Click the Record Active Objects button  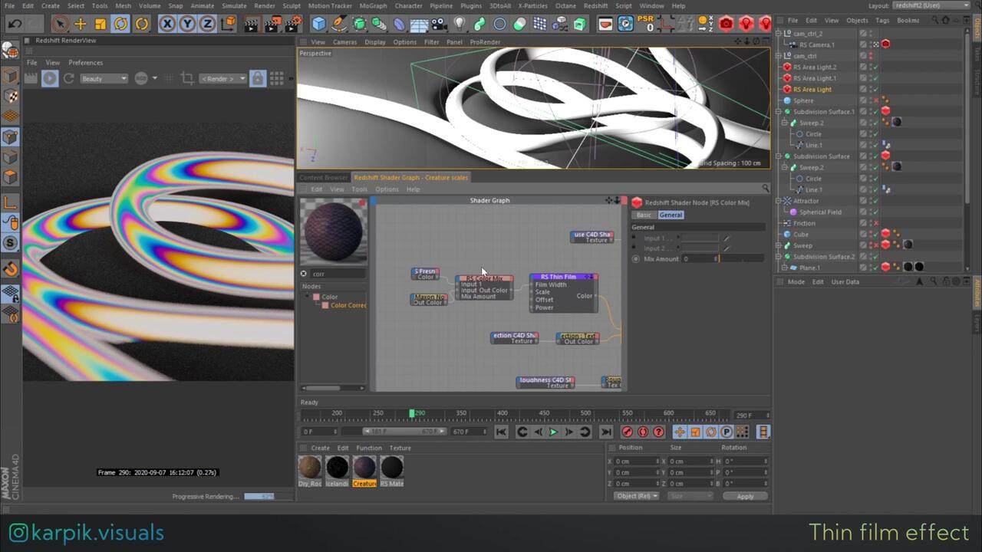coord(628,432)
